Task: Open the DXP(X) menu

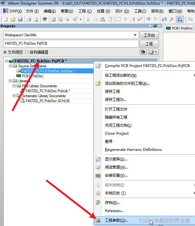Action: click(x=16, y=11)
